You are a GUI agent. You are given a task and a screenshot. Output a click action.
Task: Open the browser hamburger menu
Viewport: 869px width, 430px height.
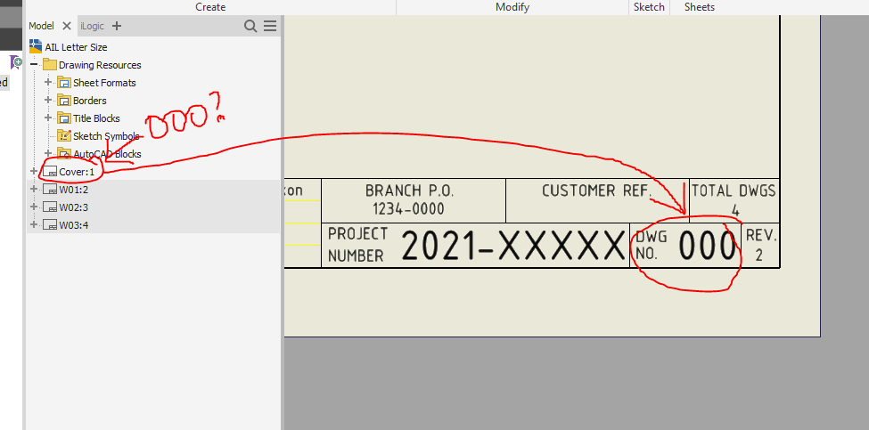[270, 26]
